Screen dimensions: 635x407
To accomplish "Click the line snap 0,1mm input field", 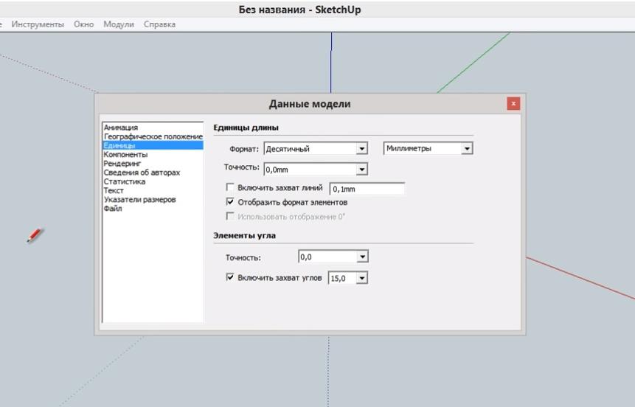I will point(367,189).
